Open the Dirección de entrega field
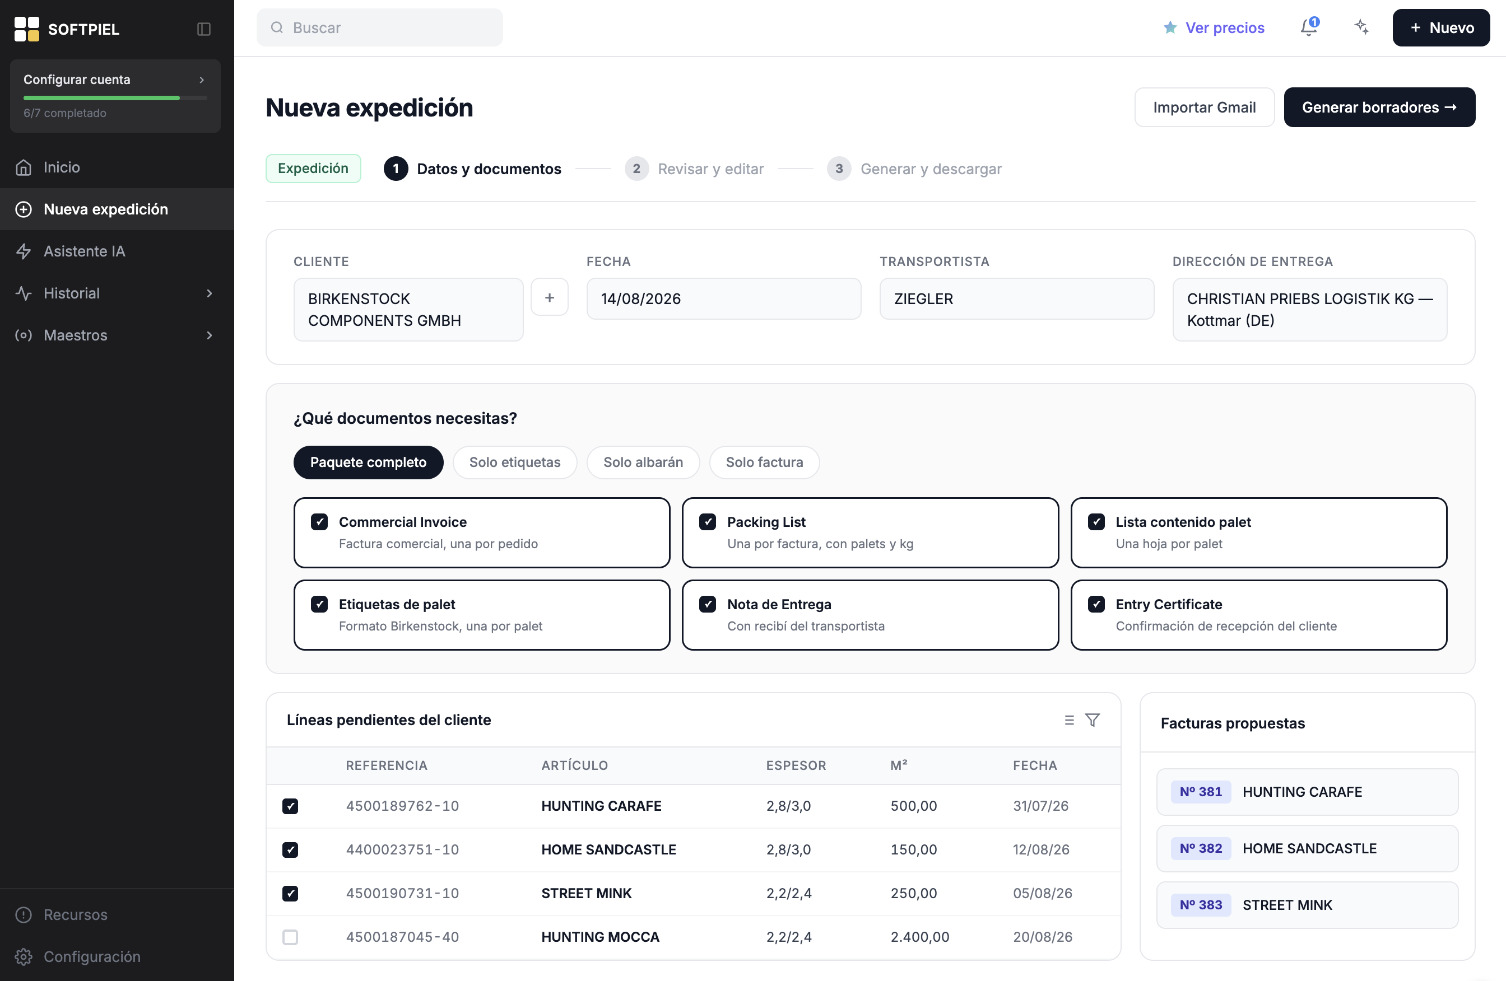Viewport: 1506px width, 981px height. point(1309,309)
